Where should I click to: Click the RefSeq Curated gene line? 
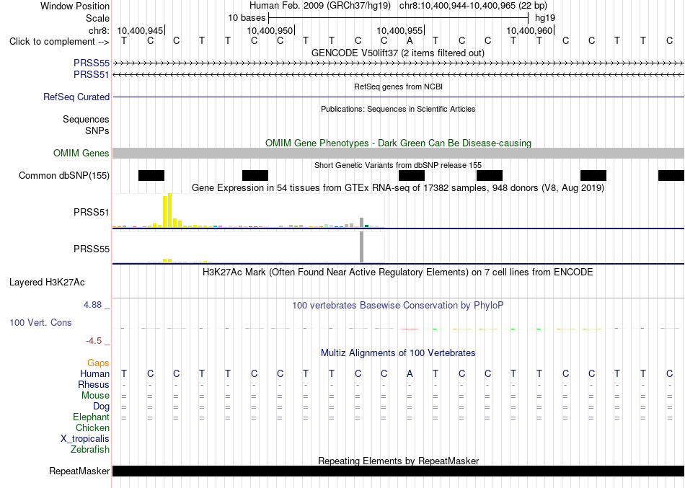click(x=399, y=97)
